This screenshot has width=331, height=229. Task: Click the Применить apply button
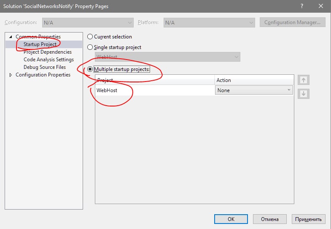click(308, 219)
